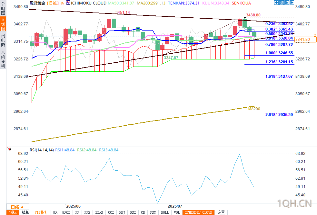
Task: Toggle the K线图 chart mode
Action: pyautogui.click(x=3, y=24)
